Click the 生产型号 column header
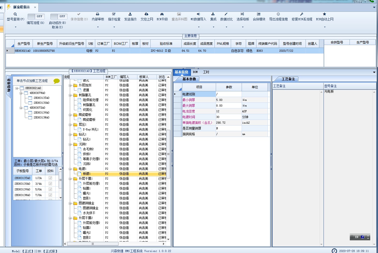The image size is (378, 253). point(24,44)
